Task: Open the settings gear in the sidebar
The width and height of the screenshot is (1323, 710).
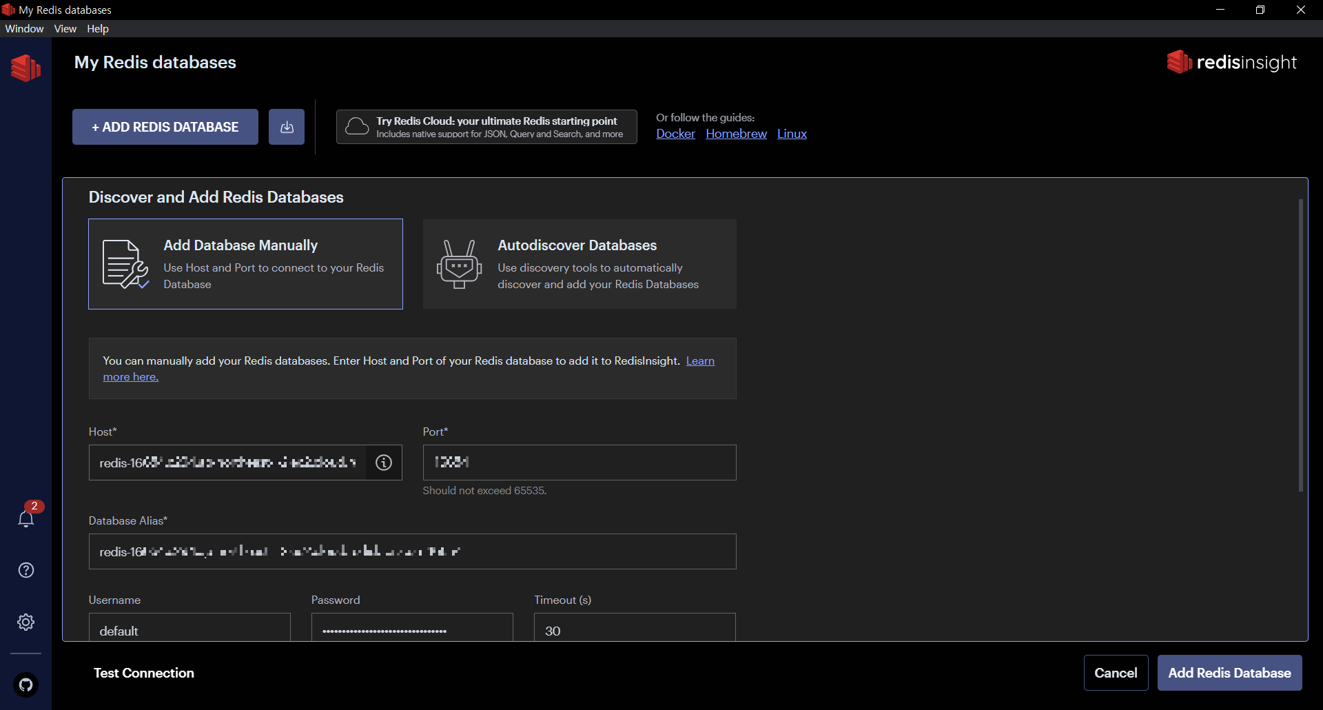Action: point(26,622)
